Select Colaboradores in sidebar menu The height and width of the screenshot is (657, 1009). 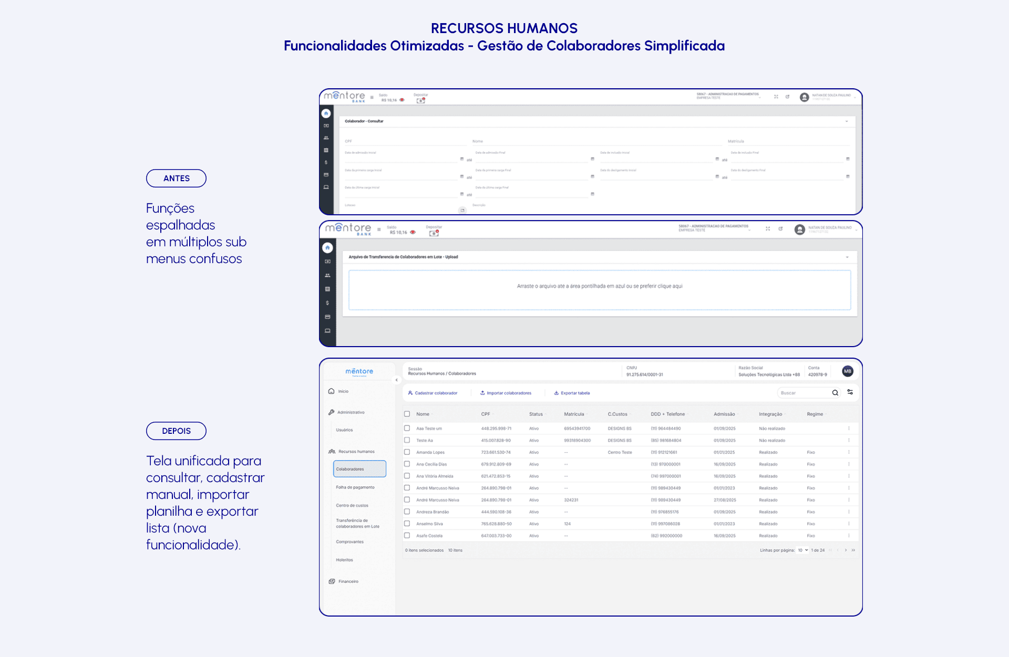(x=359, y=469)
